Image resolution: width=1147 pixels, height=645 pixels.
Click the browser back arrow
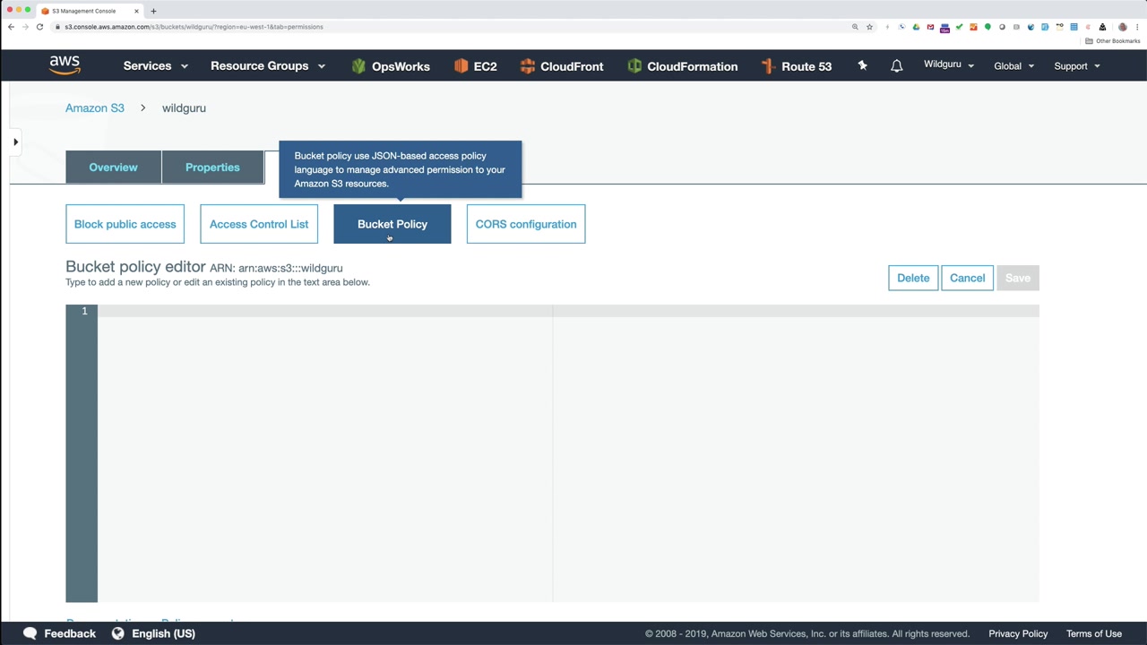coord(11,27)
